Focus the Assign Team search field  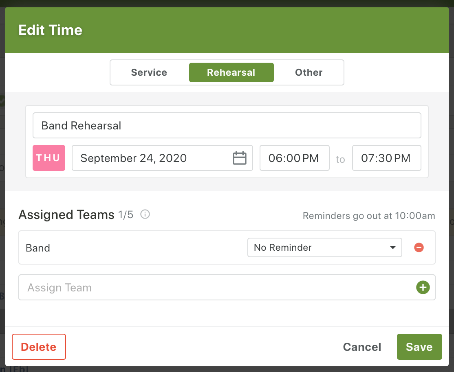pyautogui.click(x=216, y=288)
